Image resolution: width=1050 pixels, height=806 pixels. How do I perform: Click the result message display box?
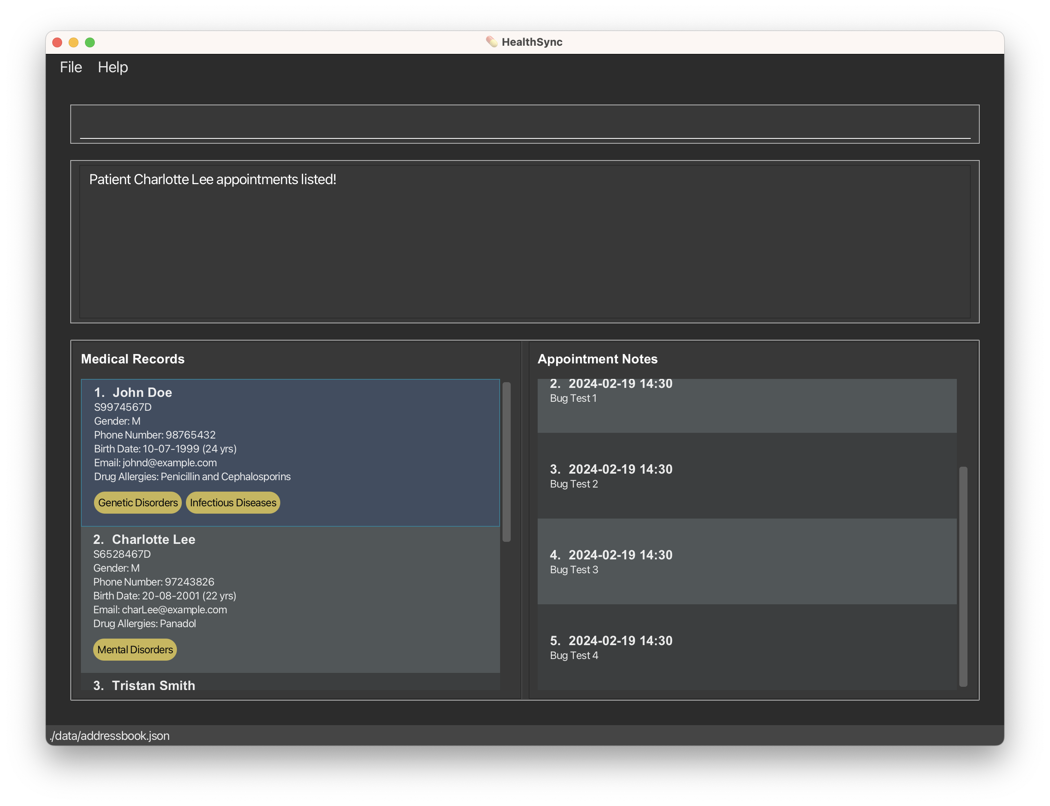tap(524, 241)
